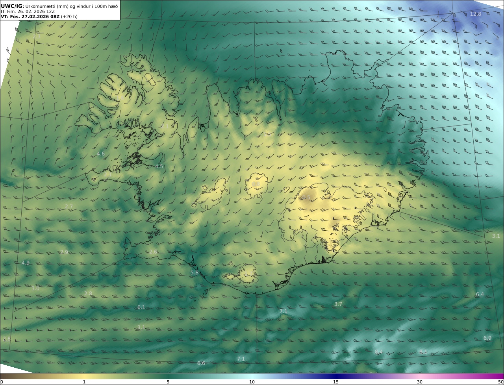Viewport: 504px width, 385px height.
Task: Click the 0.5 value label on the glacier
Action: click(x=306, y=198)
